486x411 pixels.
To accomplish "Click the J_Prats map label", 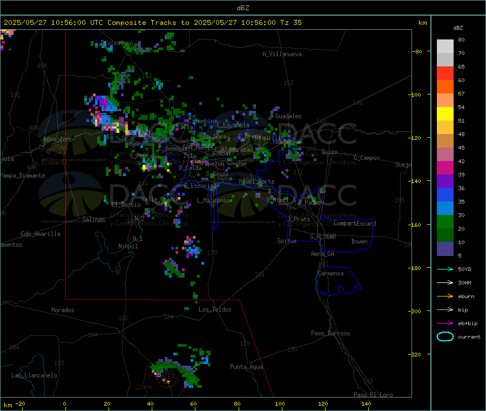I will click(x=299, y=219).
